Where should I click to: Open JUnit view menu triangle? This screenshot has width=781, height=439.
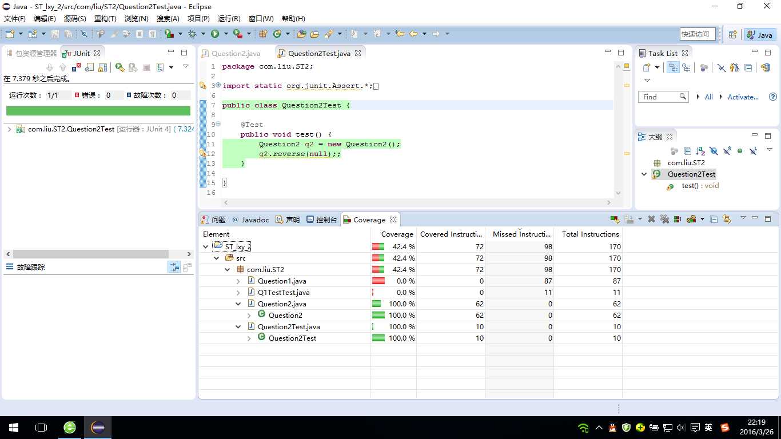[186, 66]
